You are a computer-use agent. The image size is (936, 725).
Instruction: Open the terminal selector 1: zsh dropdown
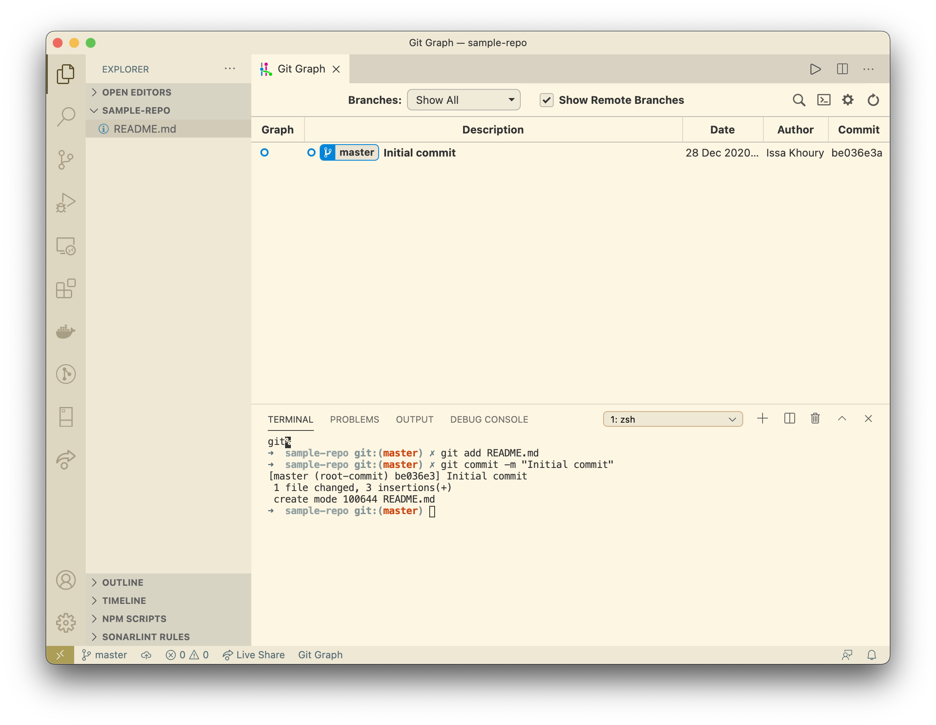pyautogui.click(x=673, y=419)
